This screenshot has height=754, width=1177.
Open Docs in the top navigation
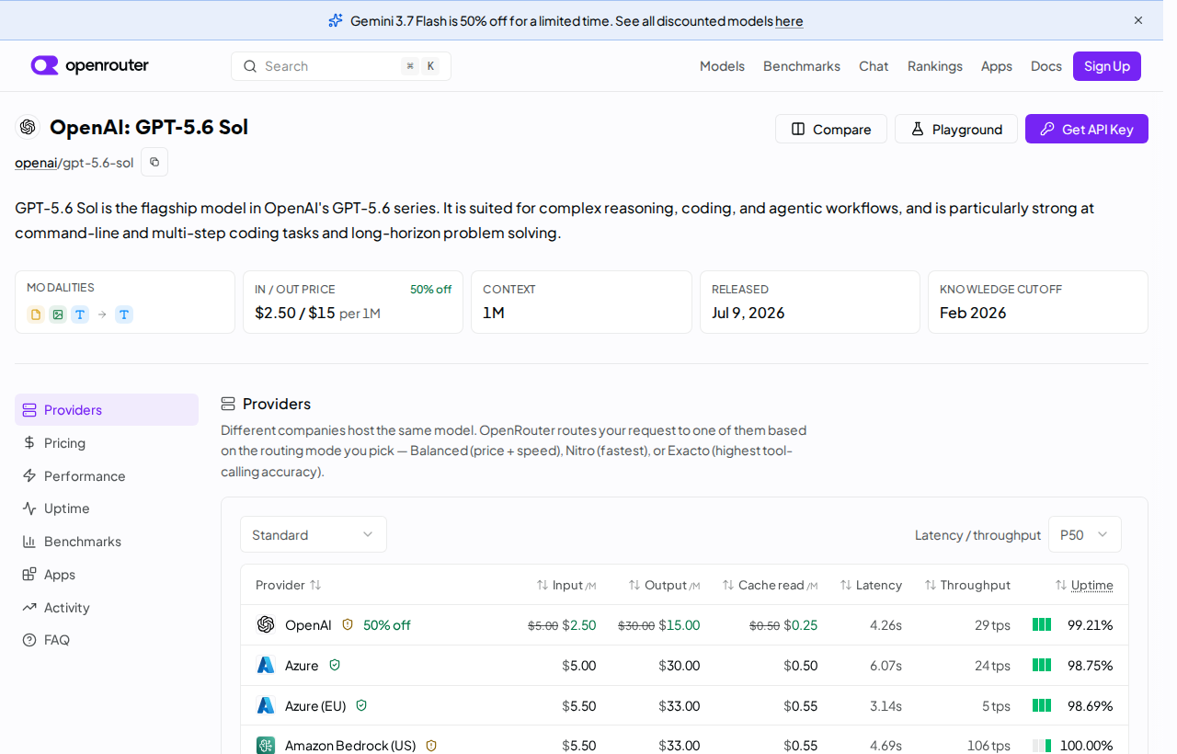[x=1046, y=66]
